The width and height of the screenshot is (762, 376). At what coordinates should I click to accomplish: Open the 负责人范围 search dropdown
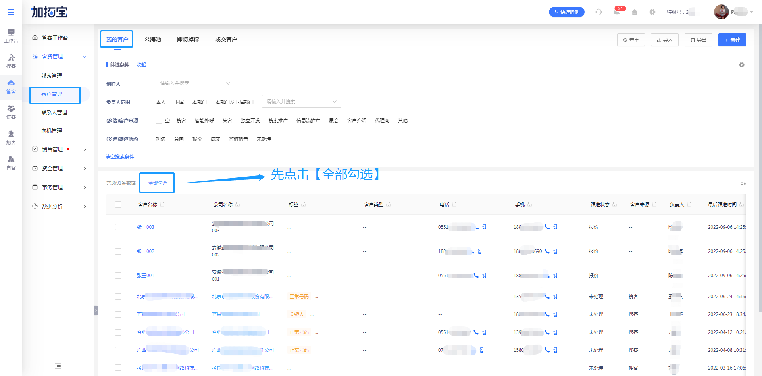point(302,101)
